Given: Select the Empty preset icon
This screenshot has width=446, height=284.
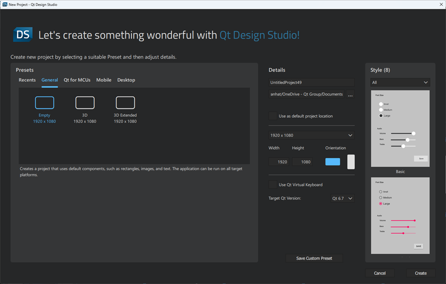Looking at the screenshot, I should point(44,102).
